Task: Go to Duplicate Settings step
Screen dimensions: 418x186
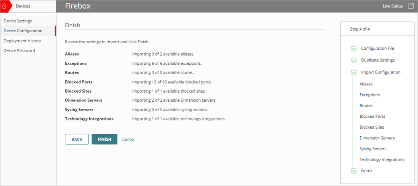Action: 378,60
